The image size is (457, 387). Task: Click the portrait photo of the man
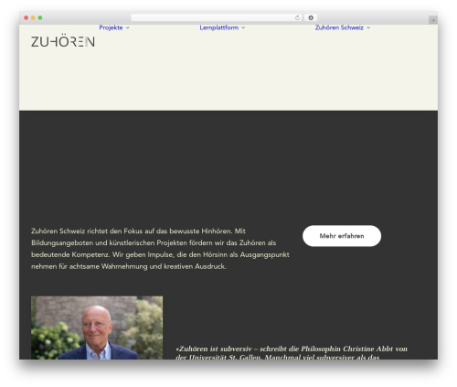[97, 328]
